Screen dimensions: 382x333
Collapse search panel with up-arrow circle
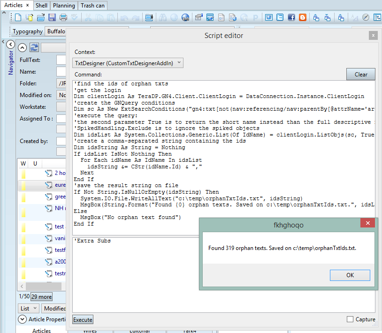(x=22, y=47)
